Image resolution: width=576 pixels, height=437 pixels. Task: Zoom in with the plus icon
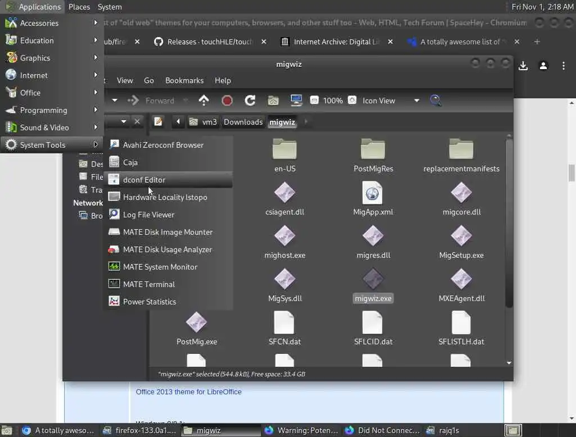(x=352, y=100)
